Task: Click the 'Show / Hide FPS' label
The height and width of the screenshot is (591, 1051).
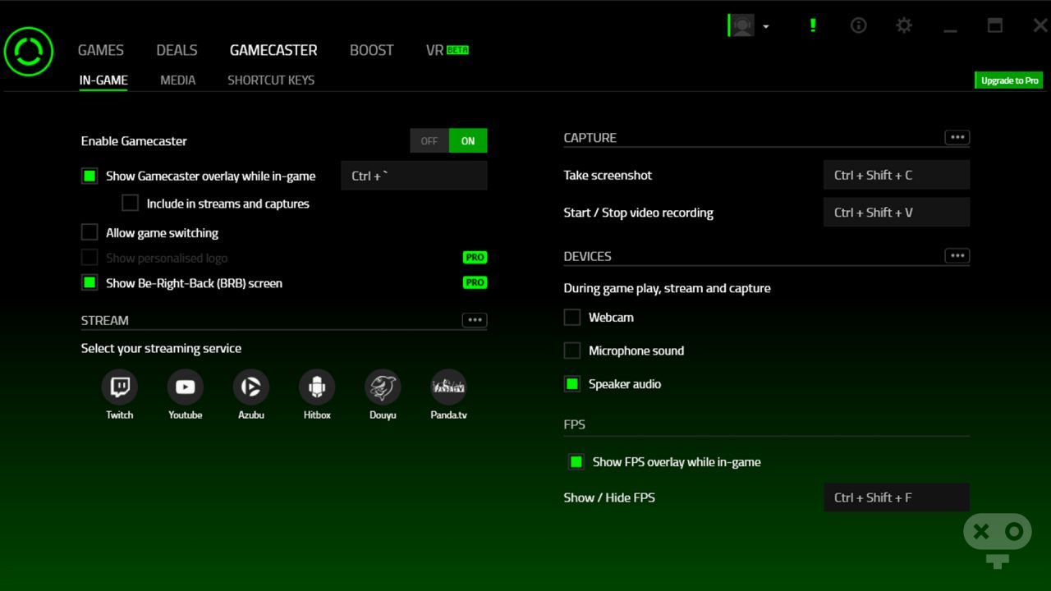Action: coord(609,497)
